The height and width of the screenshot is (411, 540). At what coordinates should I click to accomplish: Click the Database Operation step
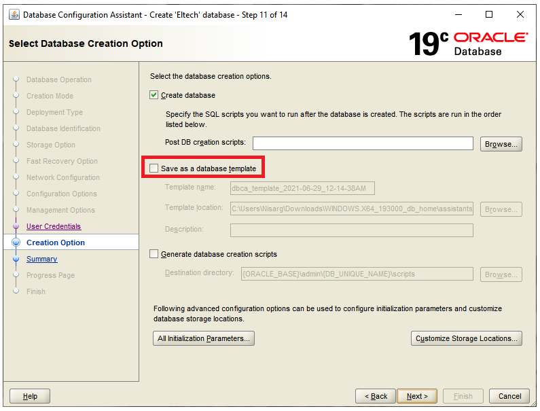(59, 79)
